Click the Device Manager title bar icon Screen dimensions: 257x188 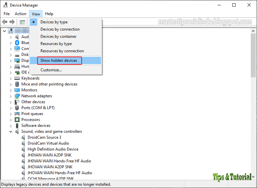[5, 5]
